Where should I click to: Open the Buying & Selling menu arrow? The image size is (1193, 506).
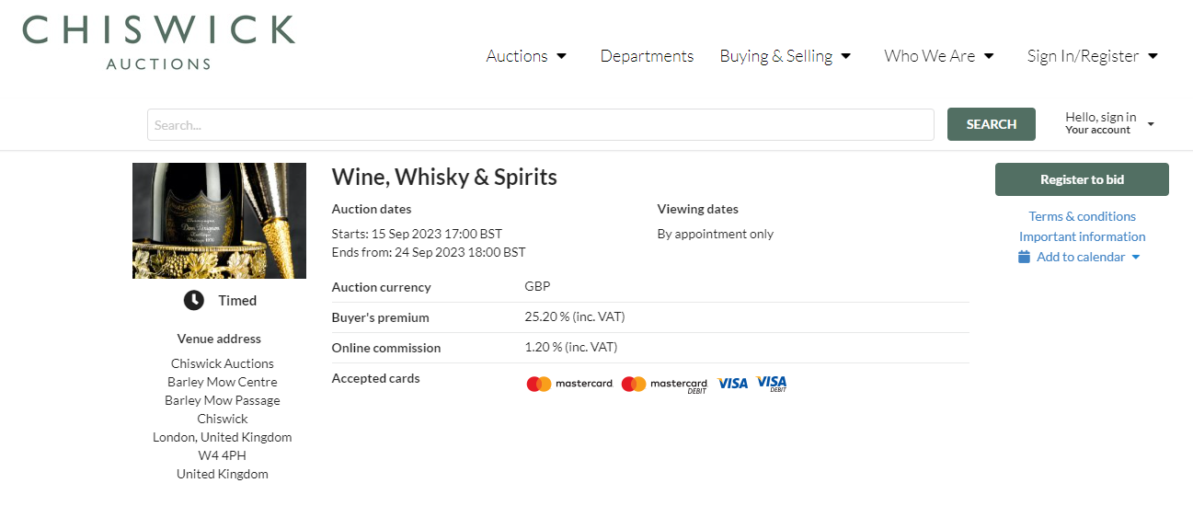[x=846, y=56]
